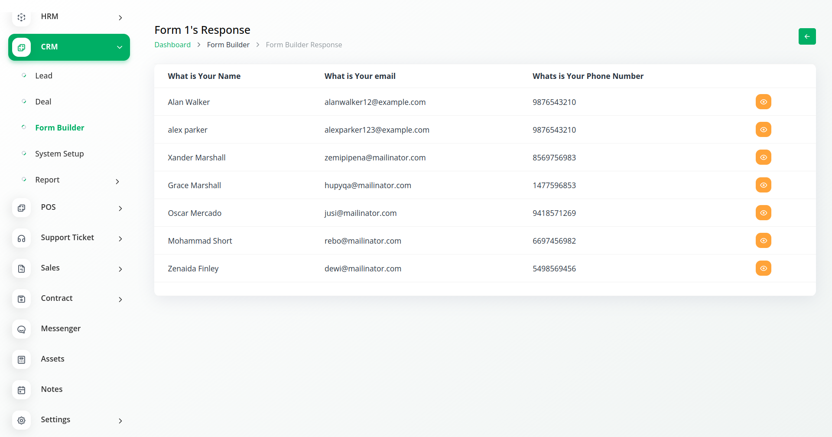Screen dimensions: 832x437
Task: Open eye icon for alex parker row
Action: click(763, 130)
